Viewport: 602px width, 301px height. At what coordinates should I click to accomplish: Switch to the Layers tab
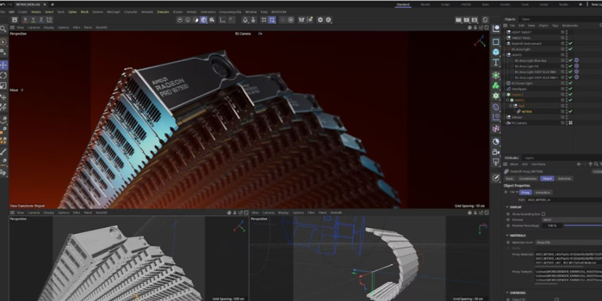[529, 158]
